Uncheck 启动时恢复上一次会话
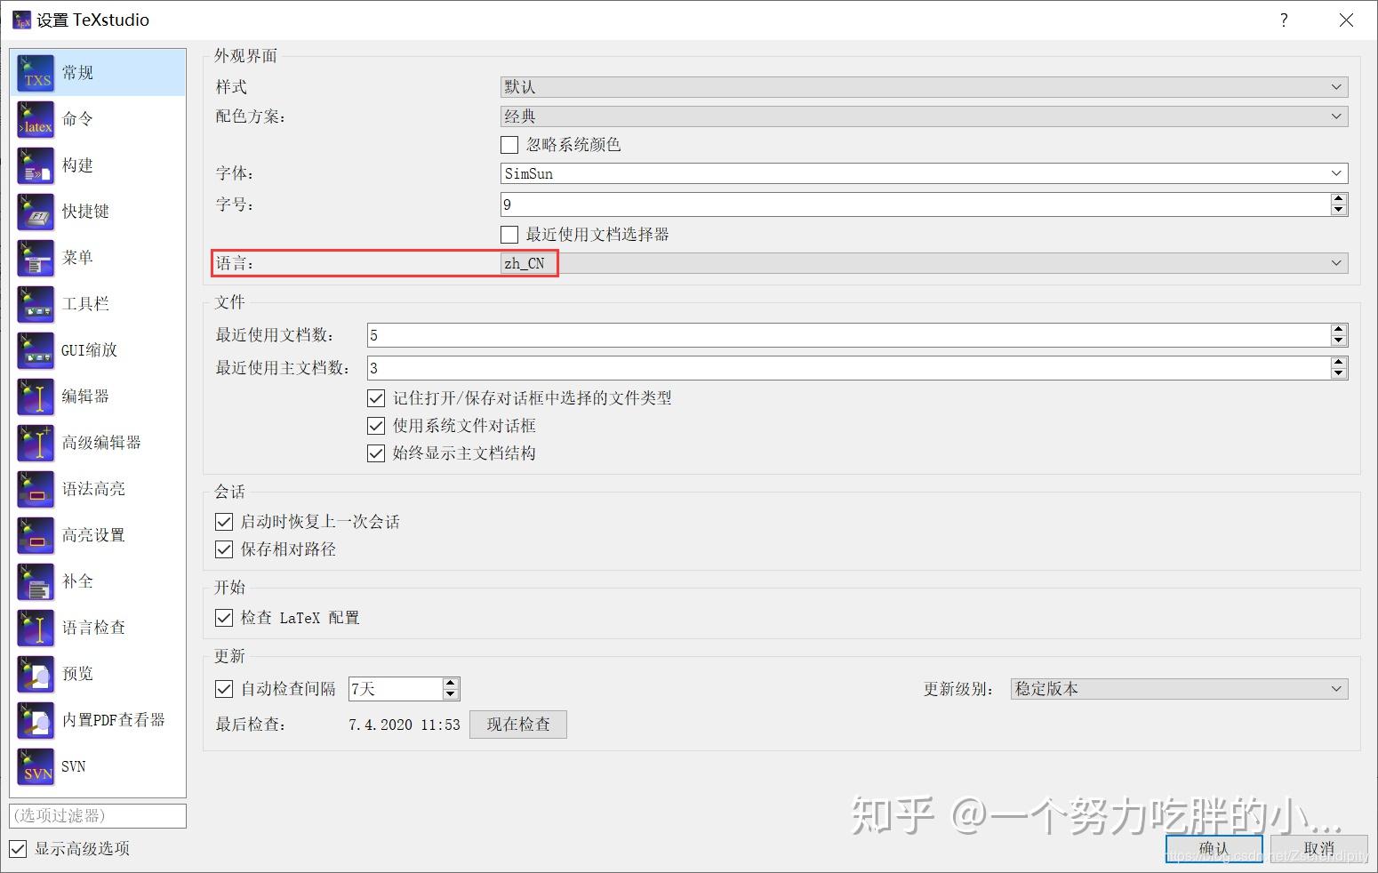1378x873 pixels. [223, 522]
